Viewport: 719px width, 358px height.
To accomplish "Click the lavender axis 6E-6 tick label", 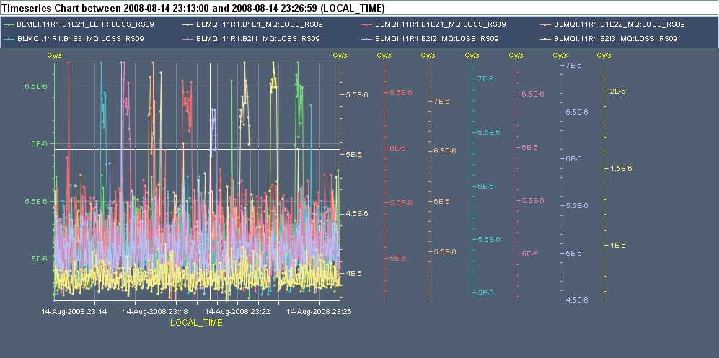I will coord(573,159).
